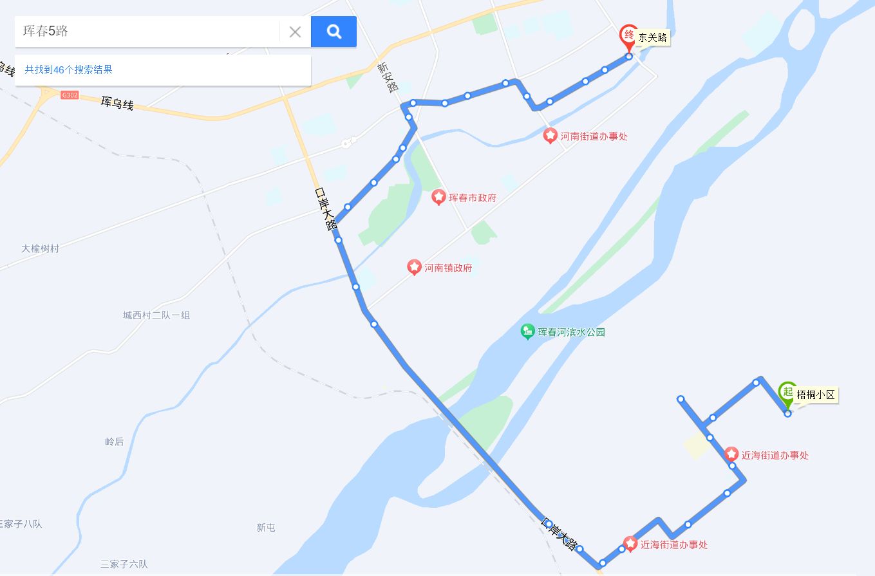Screen dimensions: 875x576
Task: Select the 珲春市政府 star marker
Action: (438, 197)
